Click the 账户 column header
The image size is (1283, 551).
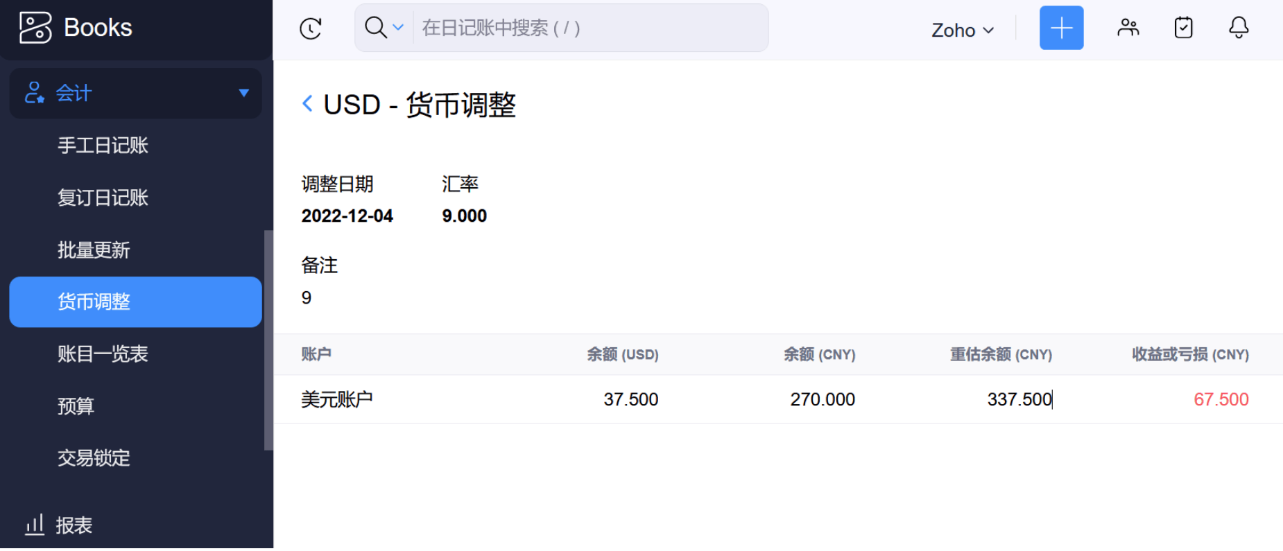pyautogui.click(x=316, y=354)
